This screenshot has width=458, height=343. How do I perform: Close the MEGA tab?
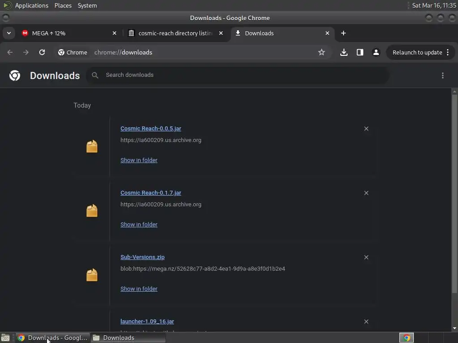[114, 33]
